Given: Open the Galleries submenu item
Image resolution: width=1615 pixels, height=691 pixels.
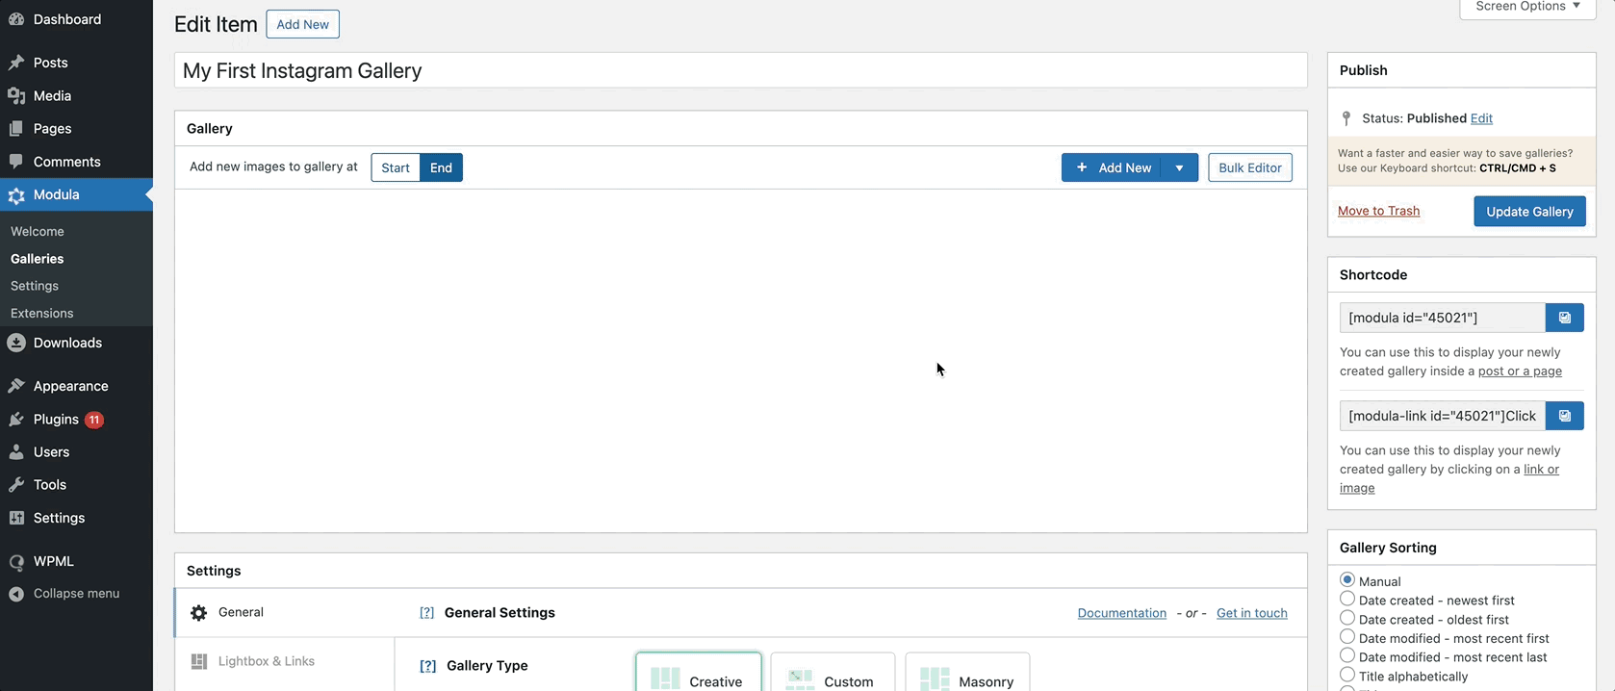Looking at the screenshot, I should [38, 259].
